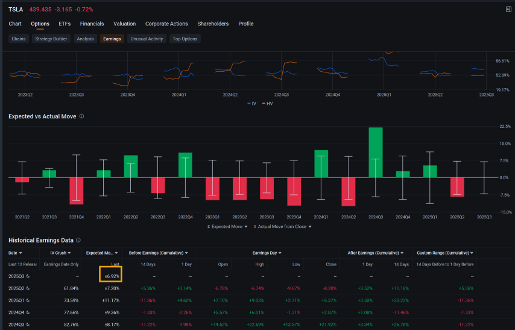Screen dimensions: 515x330
Task: Open the Corporate Actions tab
Action: coord(166,24)
